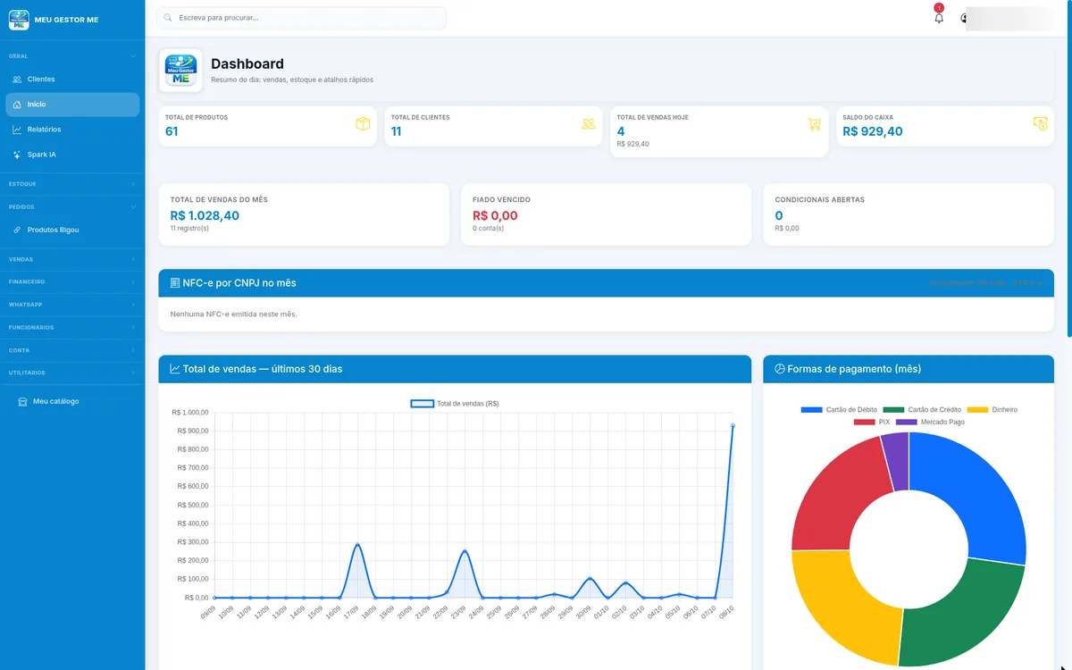Click the Dashboard header app logo

coord(180,71)
